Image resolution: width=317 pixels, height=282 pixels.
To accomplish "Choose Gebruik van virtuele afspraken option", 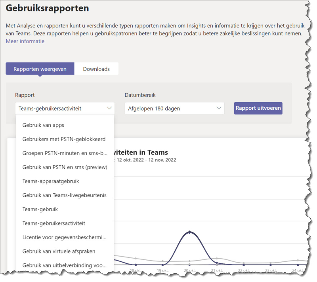I will [x=65, y=251].
